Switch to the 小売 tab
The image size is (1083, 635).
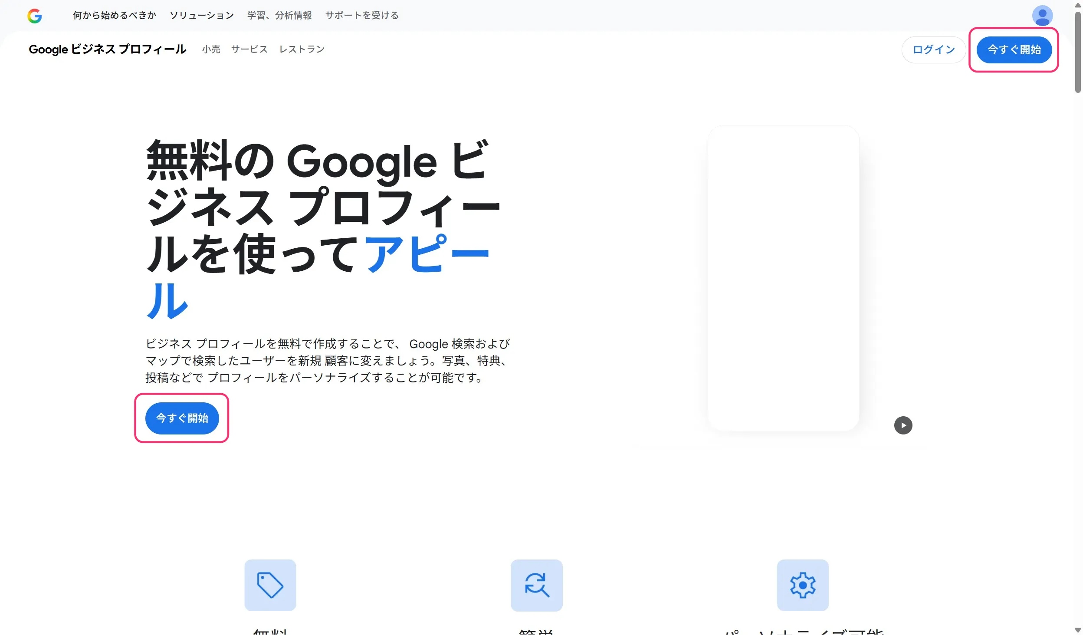211,49
